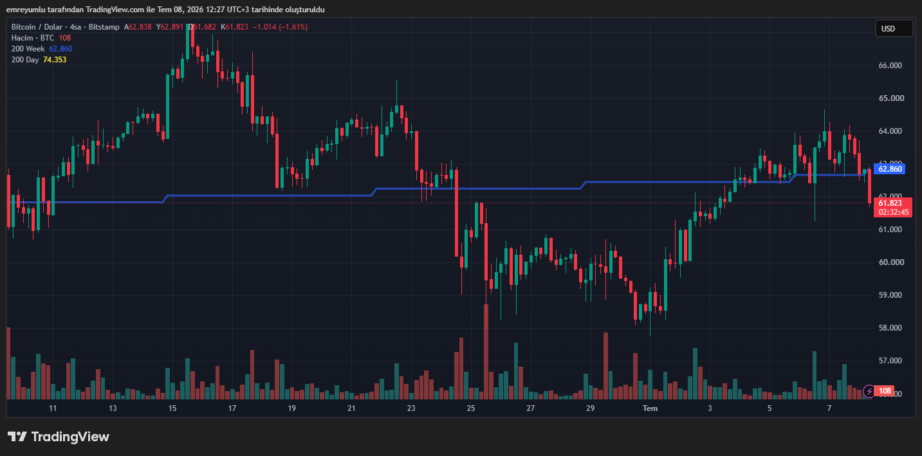Viewport: 922px width, 456px height.
Task: Select the 29 date marker on time axis
Action: coord(590,408)
